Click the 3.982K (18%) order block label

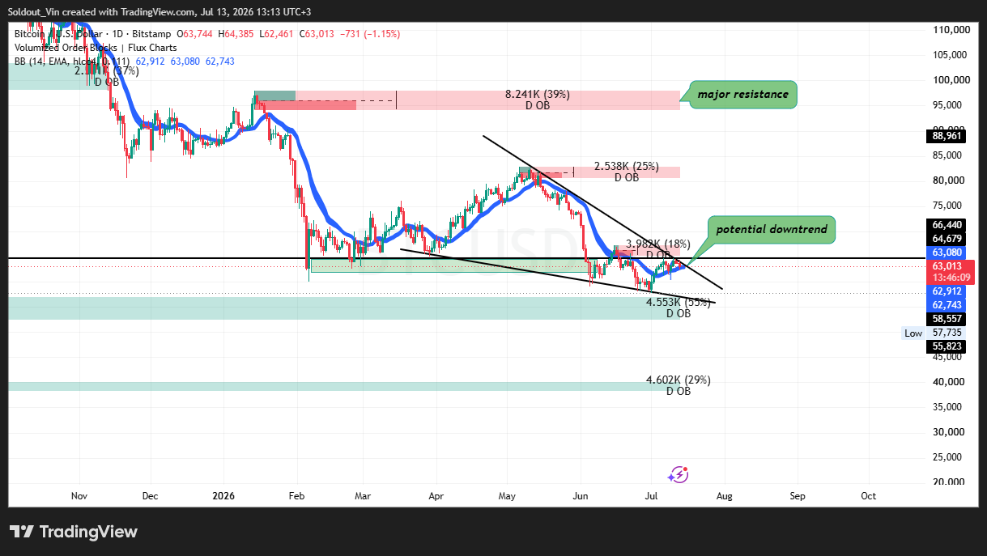[x=658, y=244]
